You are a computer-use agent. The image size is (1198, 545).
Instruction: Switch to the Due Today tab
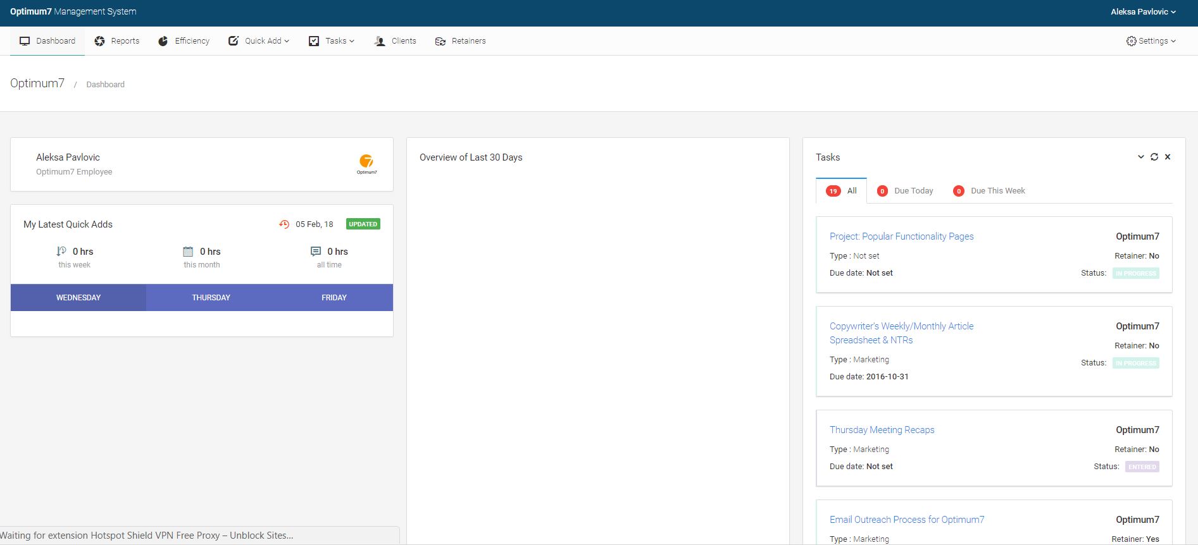coord(905,190)
